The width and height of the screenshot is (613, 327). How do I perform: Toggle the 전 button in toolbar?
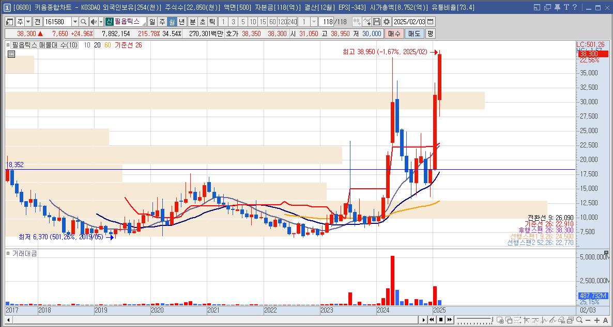(x=38, y=22)
